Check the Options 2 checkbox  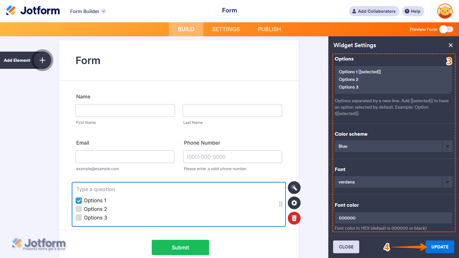pyautogui.click(x=79, y=209)
